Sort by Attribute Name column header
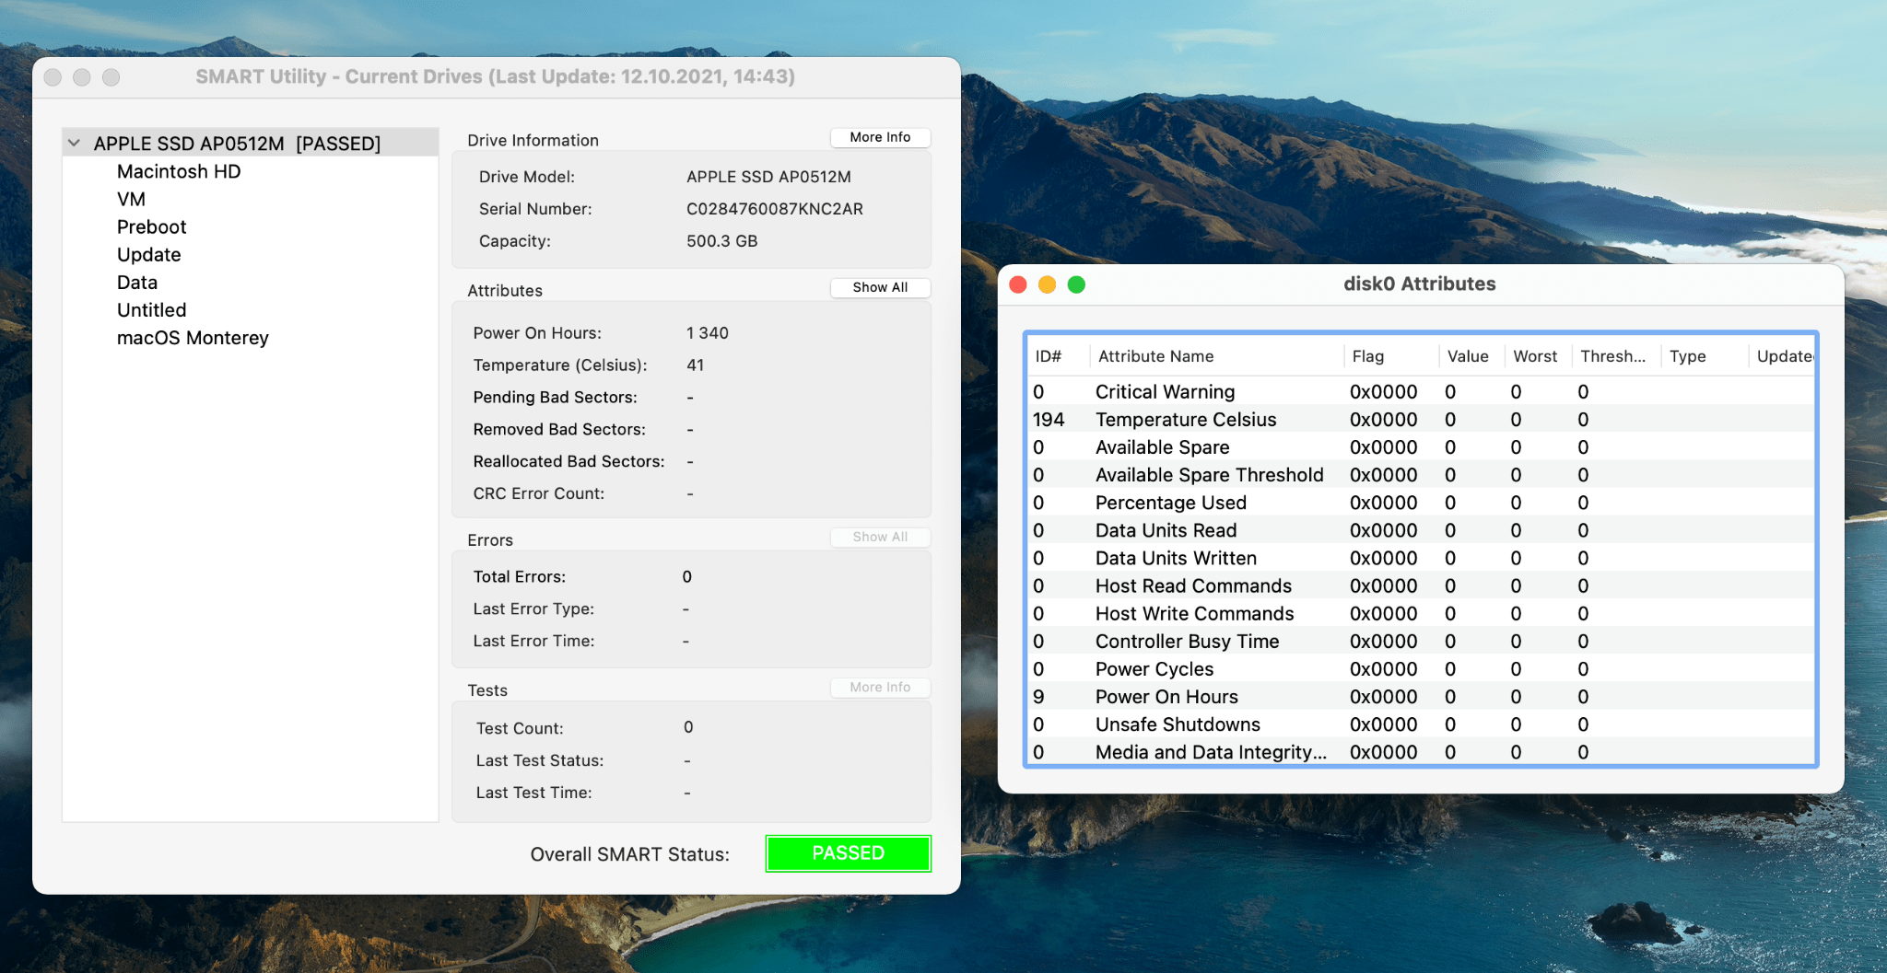 tap(1217, 356)
